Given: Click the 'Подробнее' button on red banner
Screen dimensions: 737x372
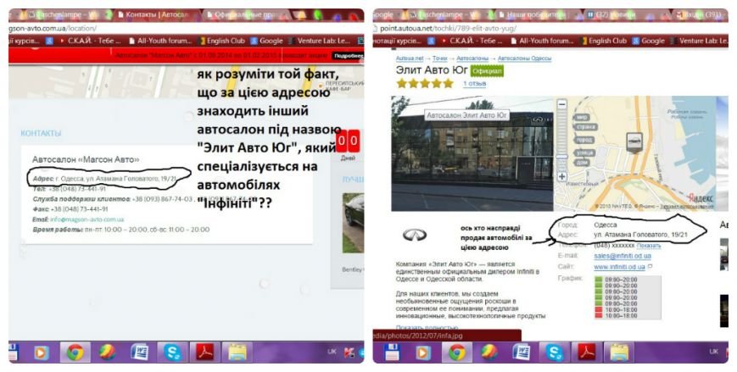Looking at the screenshot, I should pos(348,56).
